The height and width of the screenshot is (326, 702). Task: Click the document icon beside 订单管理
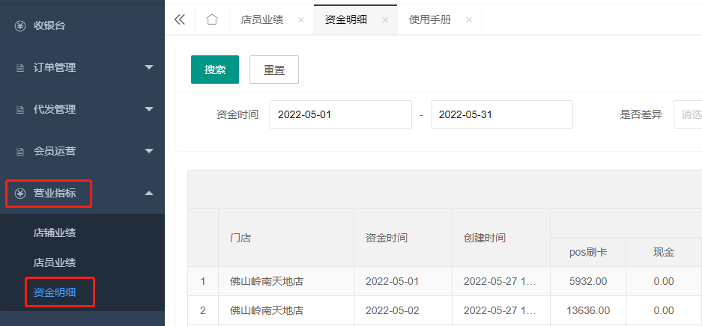point(20,68)
